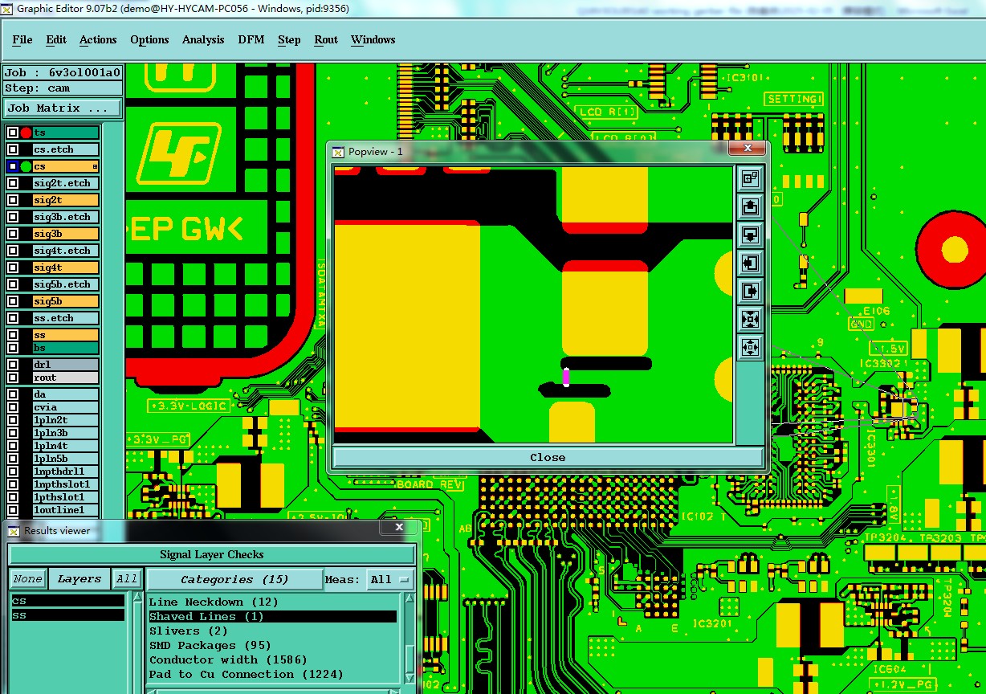Select the sig4t layer name
Screen dimensions: 986x694
66,267
